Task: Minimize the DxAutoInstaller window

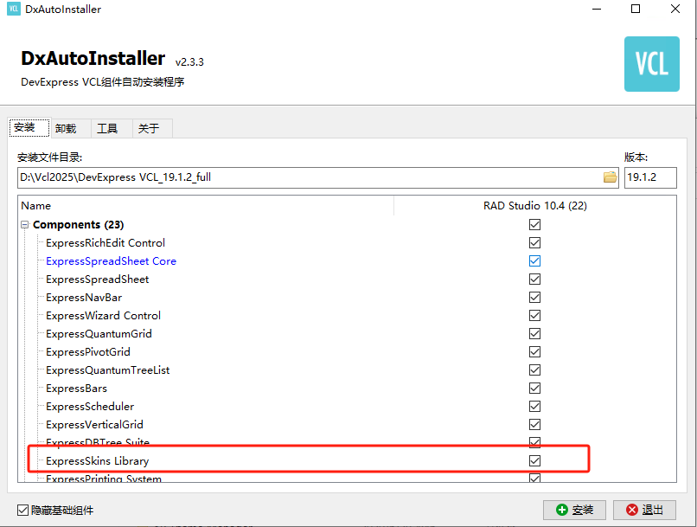Action: (597, 9)
